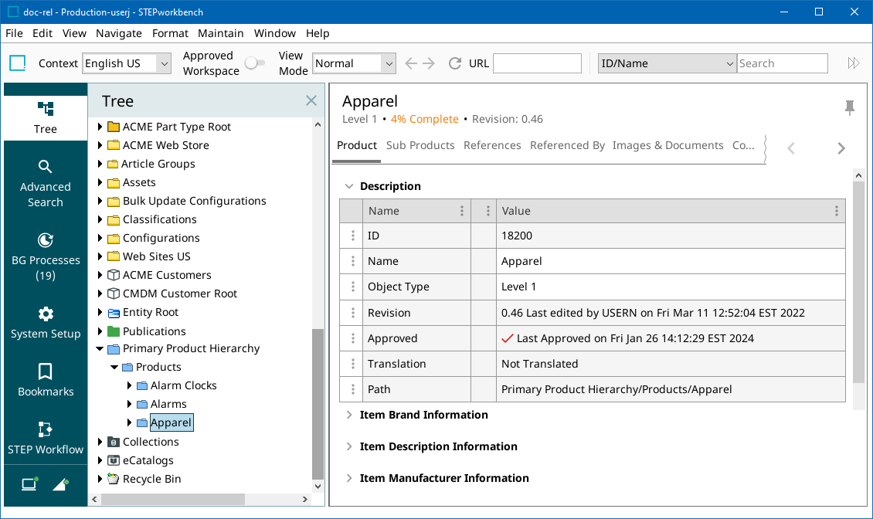
Task: Select the Referenced By tab
Action: pyautogui.click(x=567, y=145)
